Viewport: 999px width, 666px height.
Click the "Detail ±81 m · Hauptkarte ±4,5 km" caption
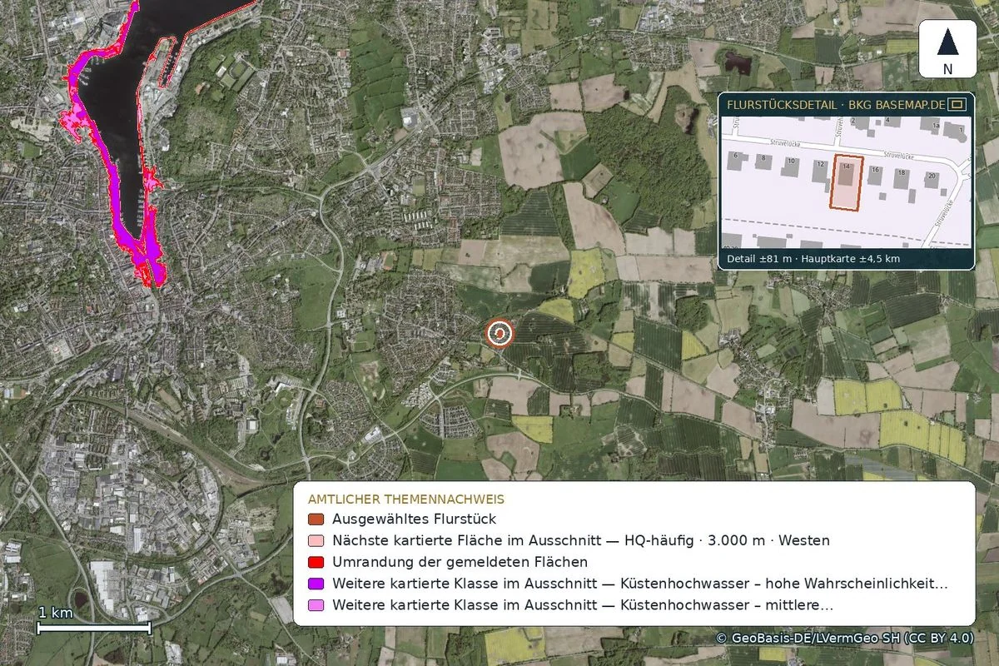click(813, 259)
